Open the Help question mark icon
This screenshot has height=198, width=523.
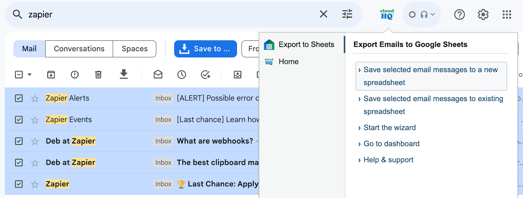[459, 14]
